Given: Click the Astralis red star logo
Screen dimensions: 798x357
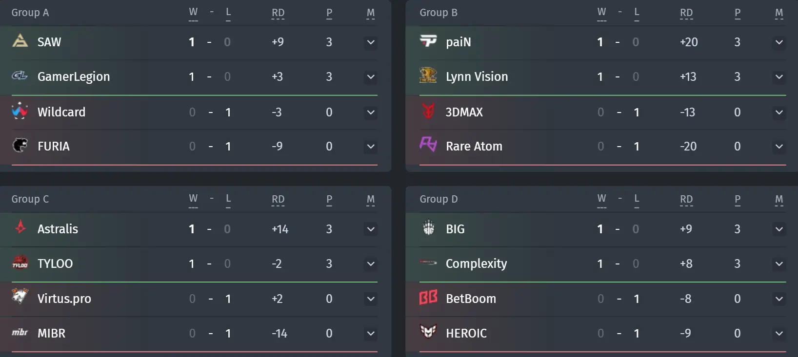Looking at the screenshot, I should pyautogui.click(x=20, y=227).
